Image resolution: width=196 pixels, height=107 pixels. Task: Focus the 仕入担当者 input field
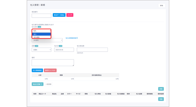coord(92,50)
